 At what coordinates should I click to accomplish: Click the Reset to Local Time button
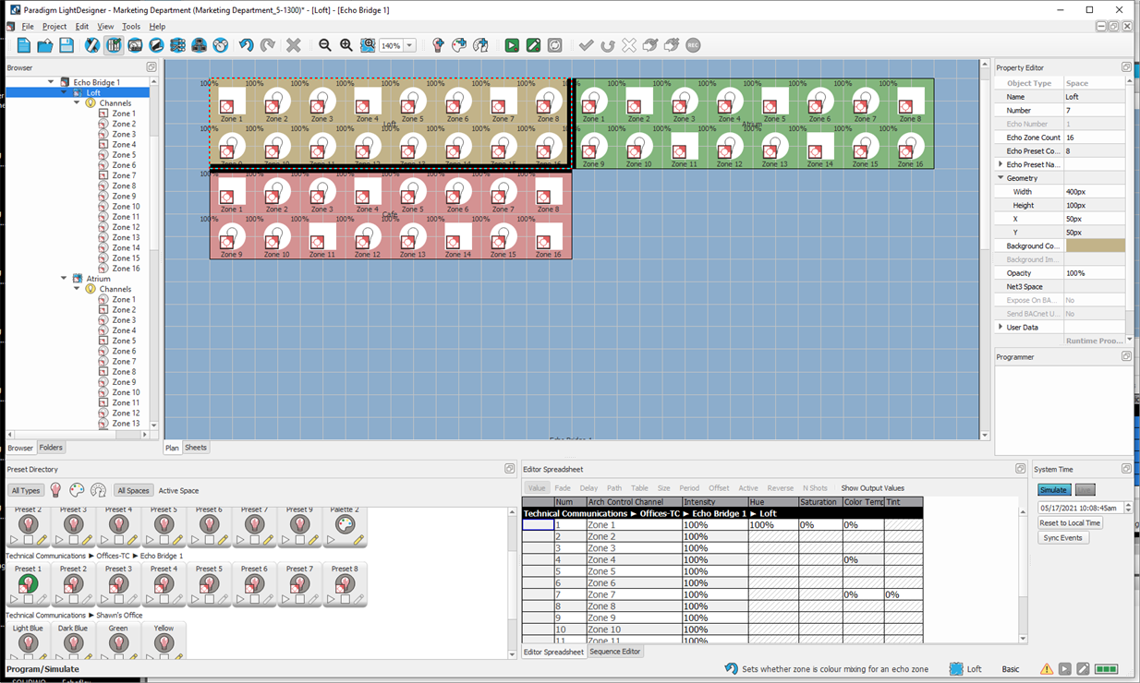(1070, 523)
